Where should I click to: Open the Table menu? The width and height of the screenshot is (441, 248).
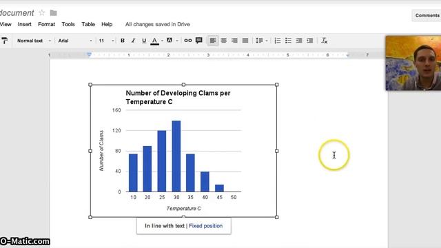pos(88,25)
